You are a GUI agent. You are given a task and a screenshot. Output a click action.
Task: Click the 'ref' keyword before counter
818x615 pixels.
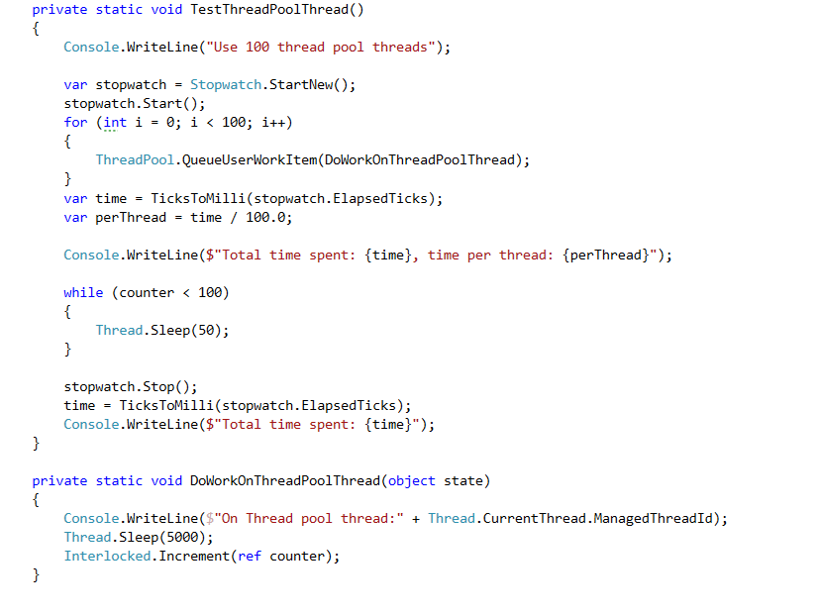point(250,556)
